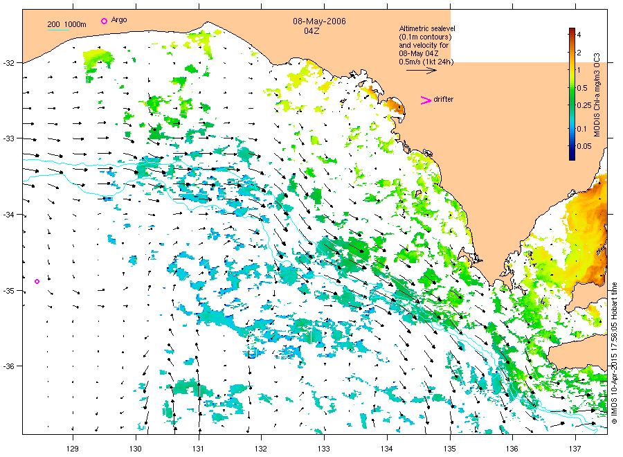Click the "MODIS Chl-a mg/m3 OC3" colorbar label
Screen dimensions: 623x457
[x=597, y=95]
